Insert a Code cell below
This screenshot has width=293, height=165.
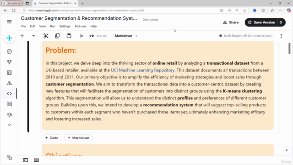52,137
